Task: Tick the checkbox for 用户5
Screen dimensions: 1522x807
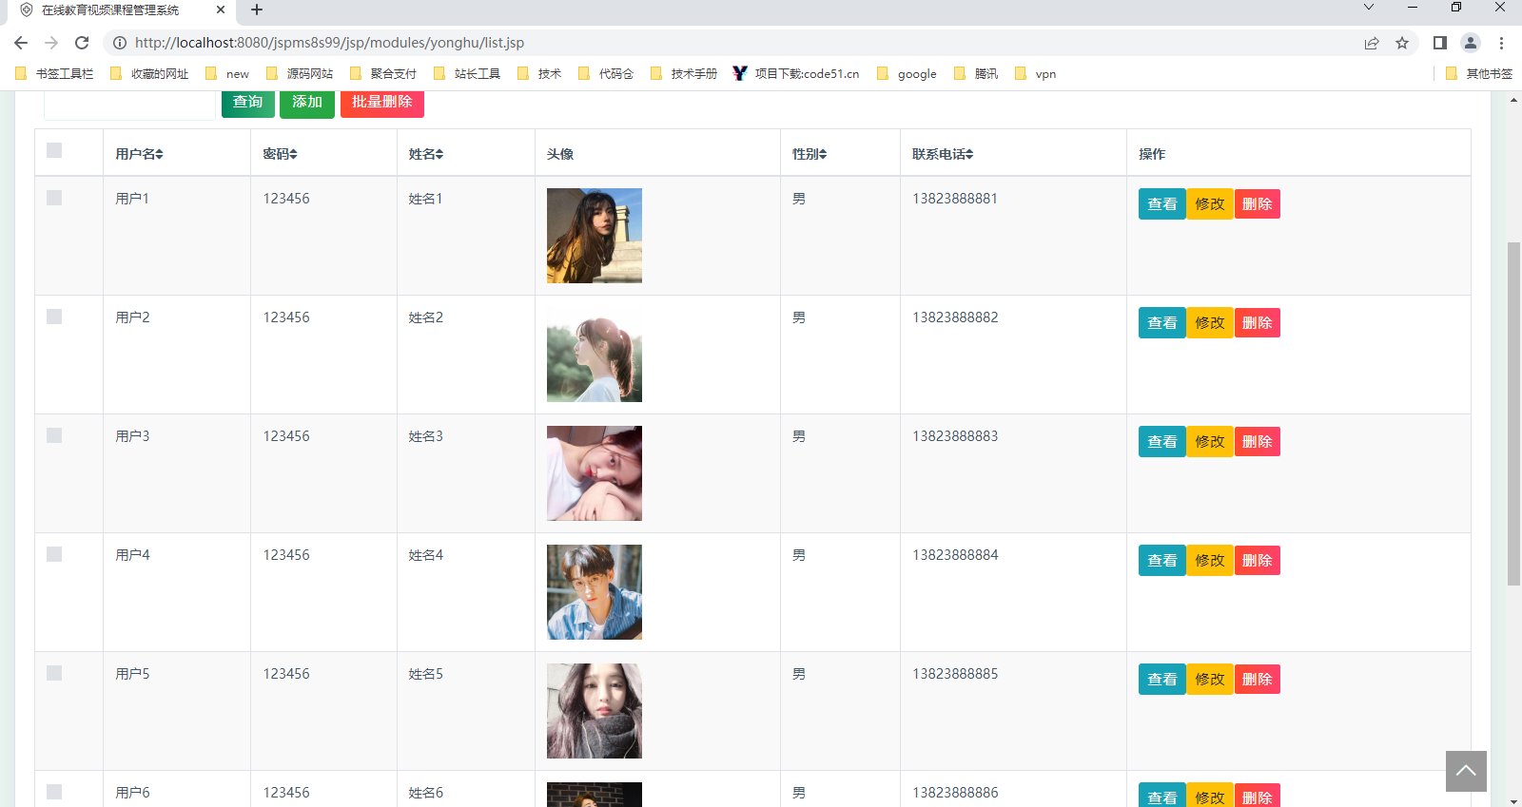Action: point(54,673)
